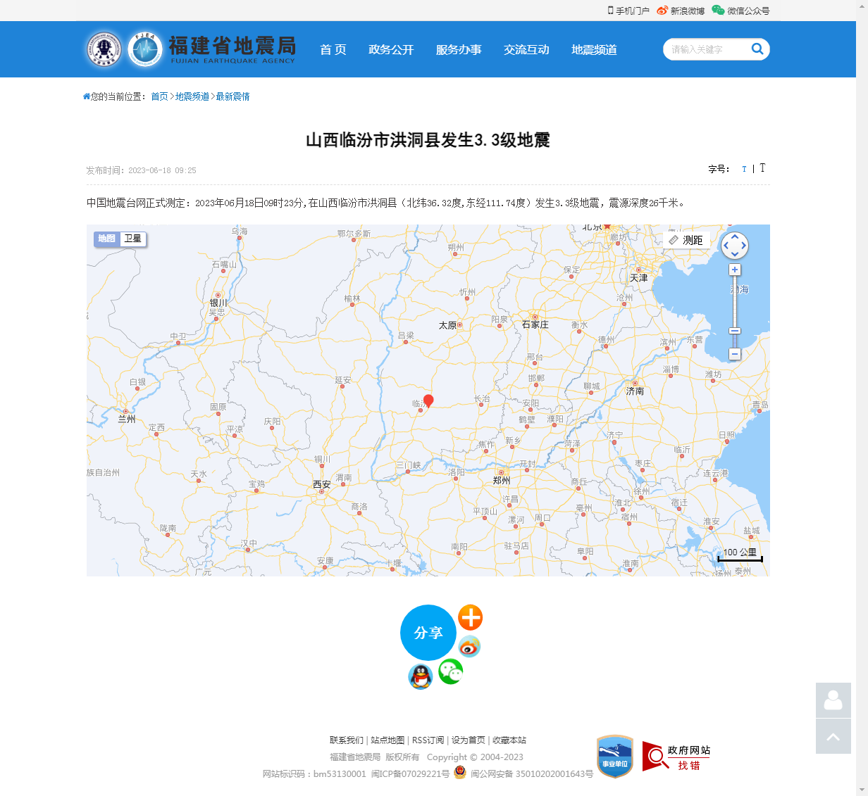The height and width of the screenshot is (796, 868).
Task: Share via WeChat green icon
Action: pyautogui.click(x=450, y=673)
